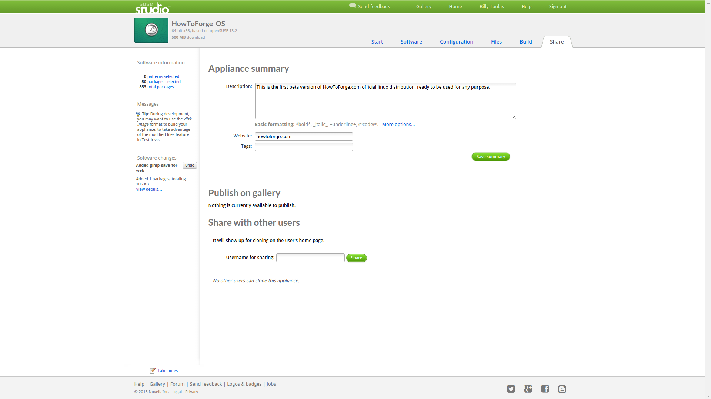
Task: Click the SUSE Studio logo
Action: (152, 8)
